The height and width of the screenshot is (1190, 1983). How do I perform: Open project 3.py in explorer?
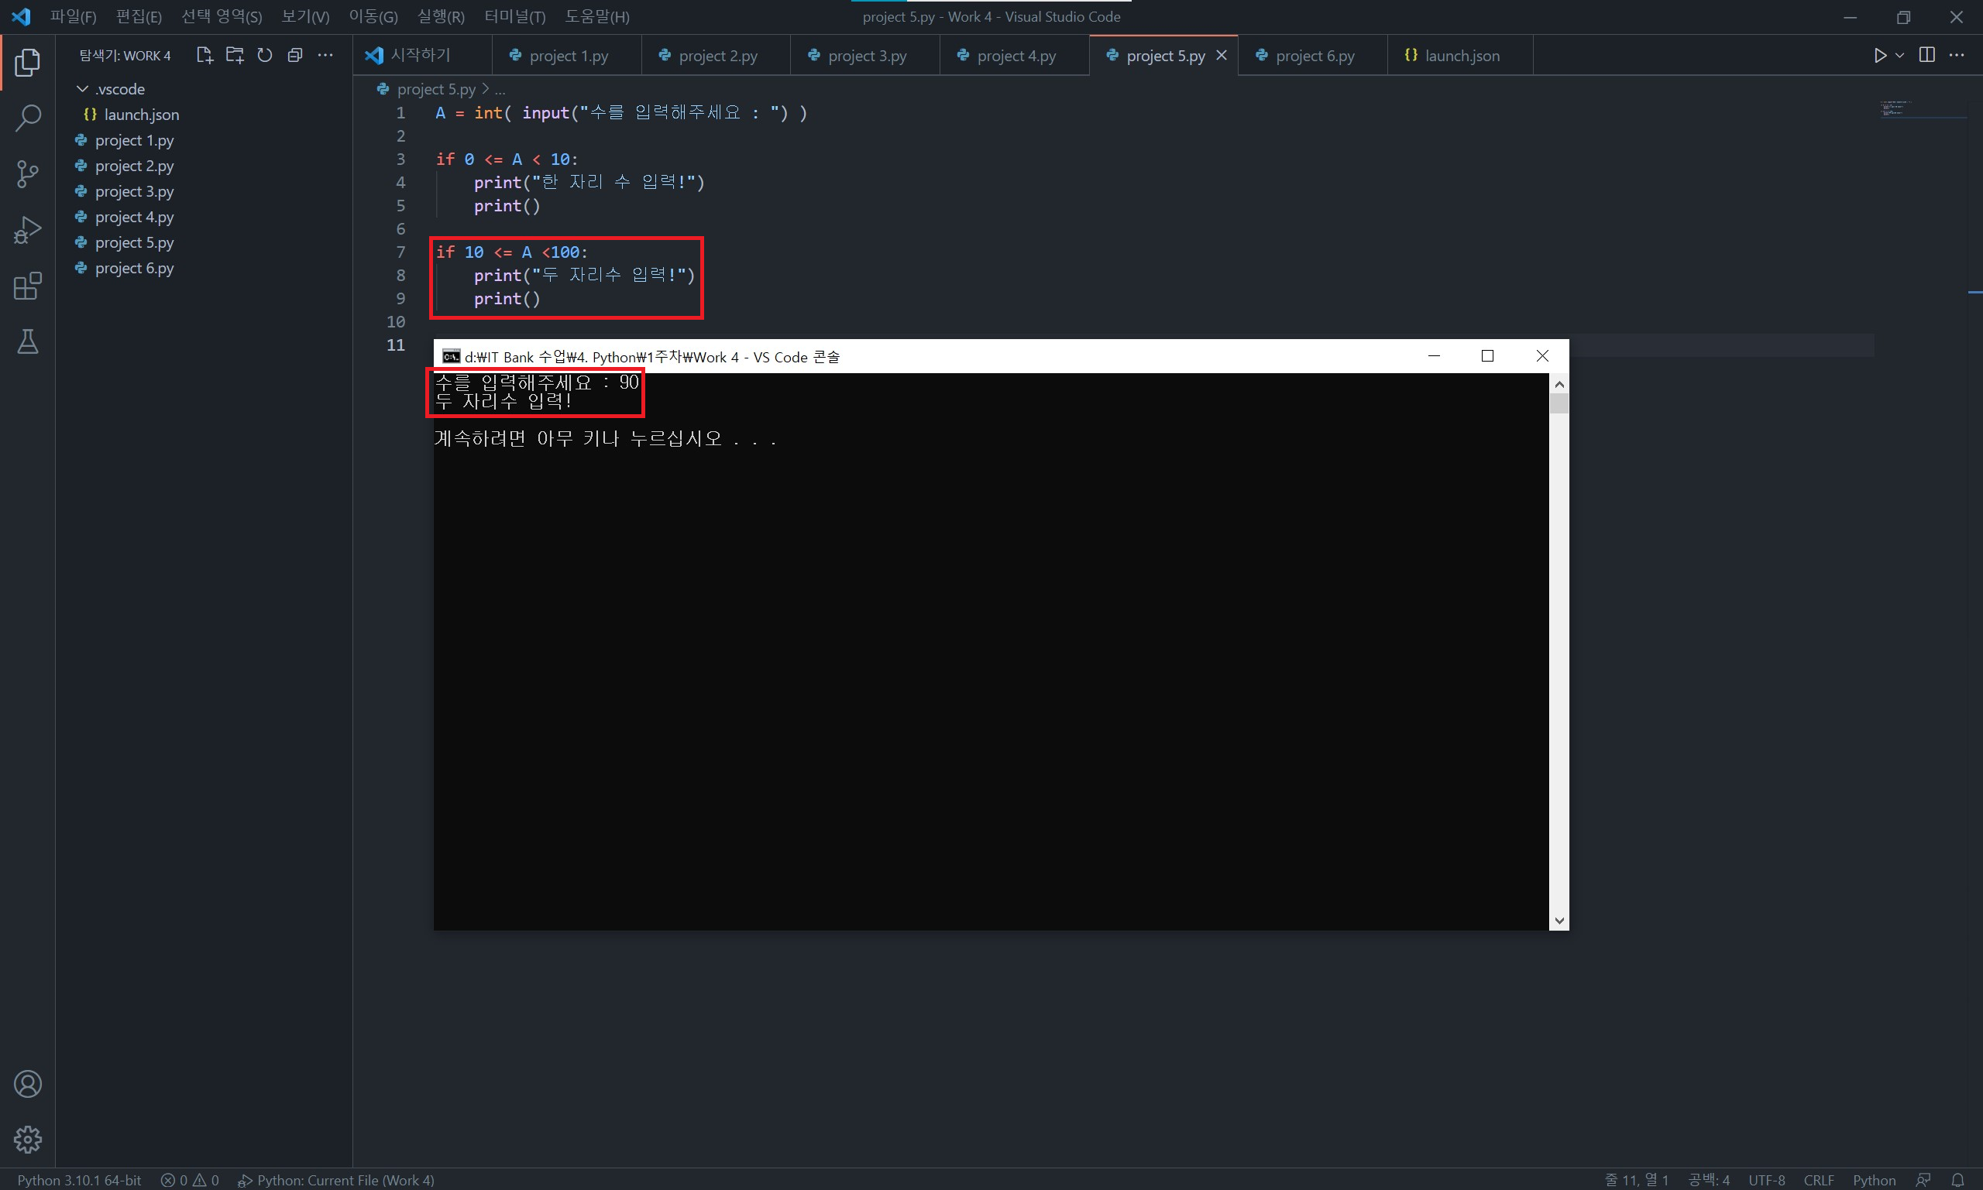134,192
